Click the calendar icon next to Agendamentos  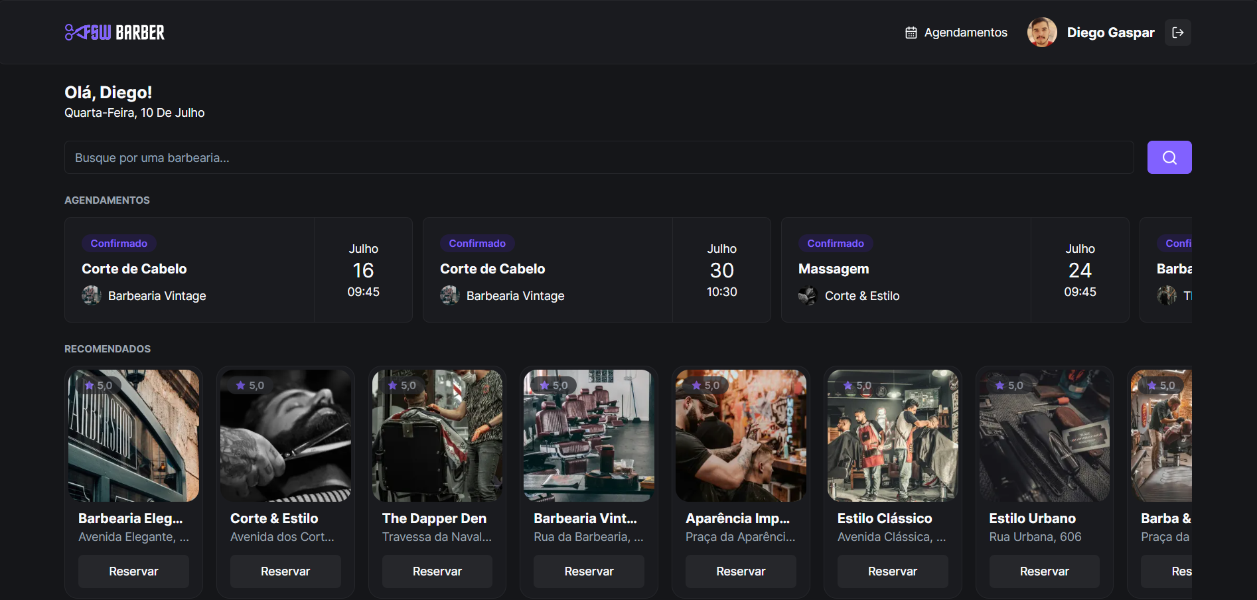[911, 33]
